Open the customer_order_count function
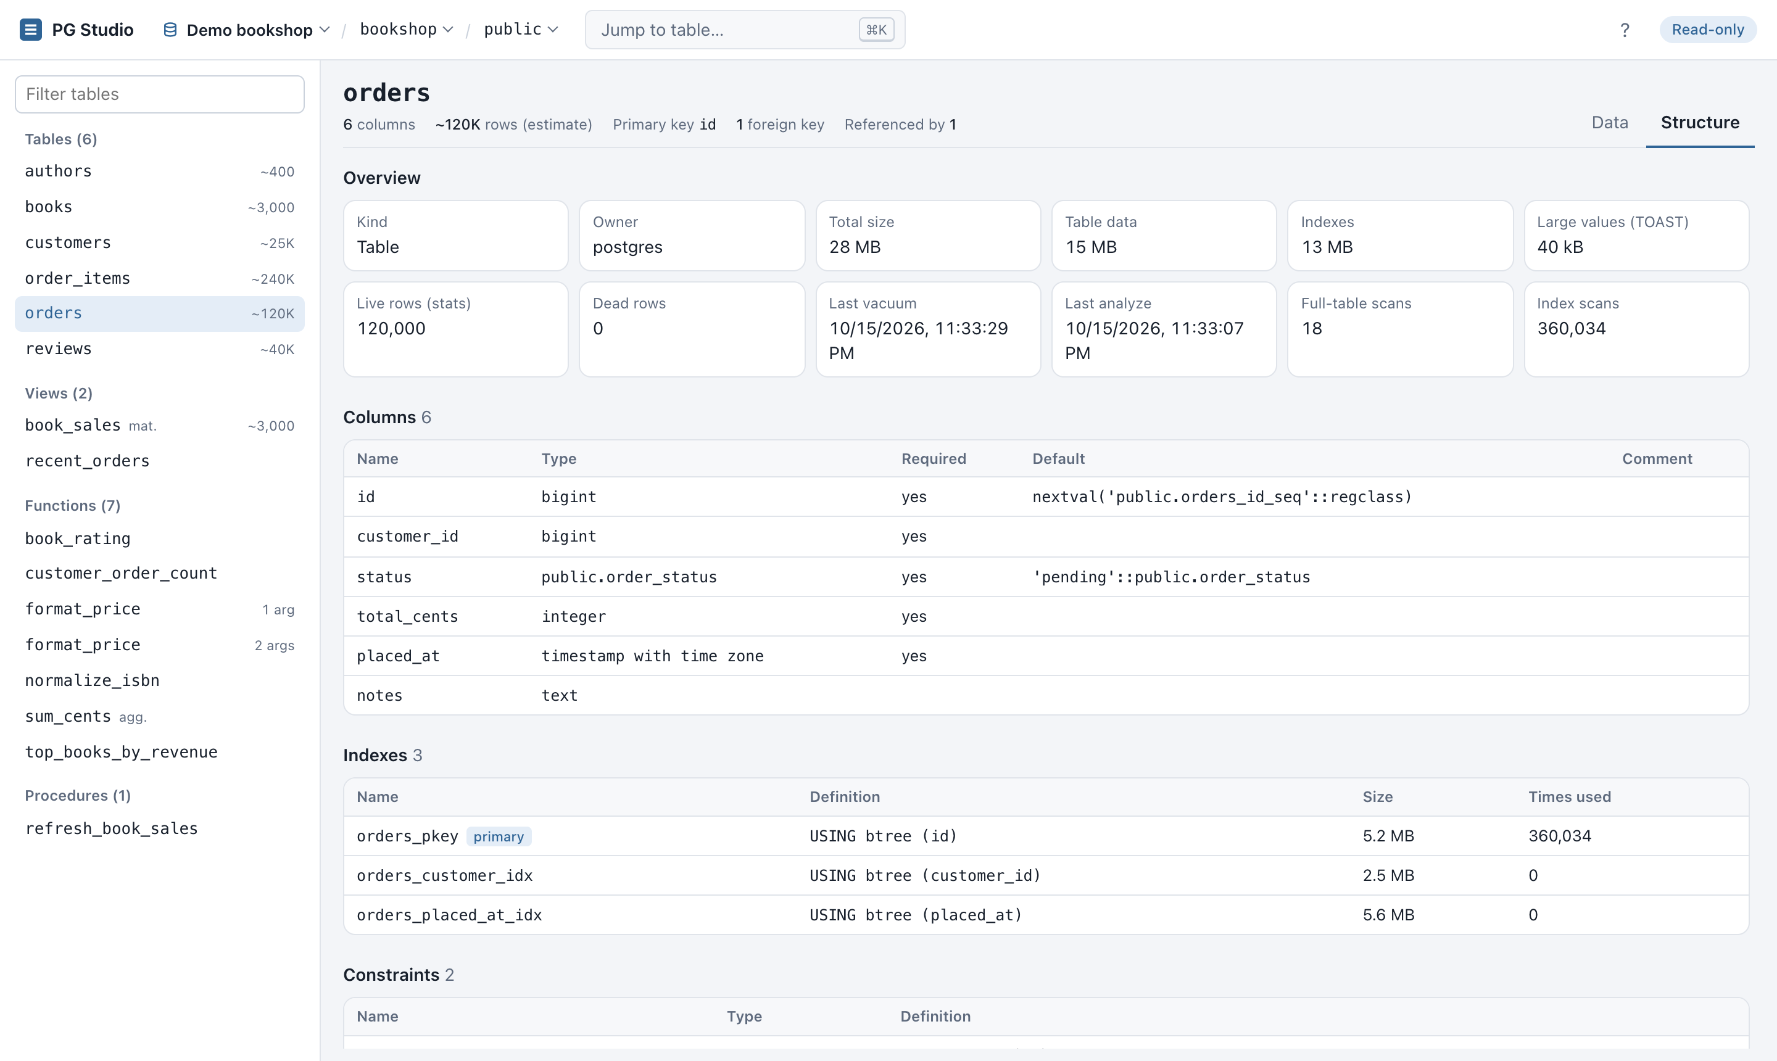The image size is (1777, 1061). pos(159,574)
